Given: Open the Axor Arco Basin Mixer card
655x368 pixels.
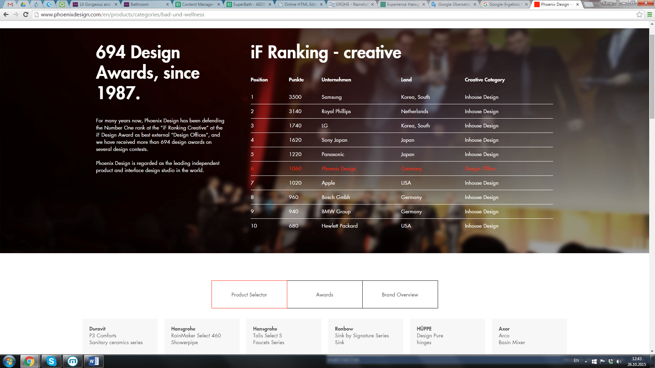Looking at the screenshot, I should (x=529, y=336).
